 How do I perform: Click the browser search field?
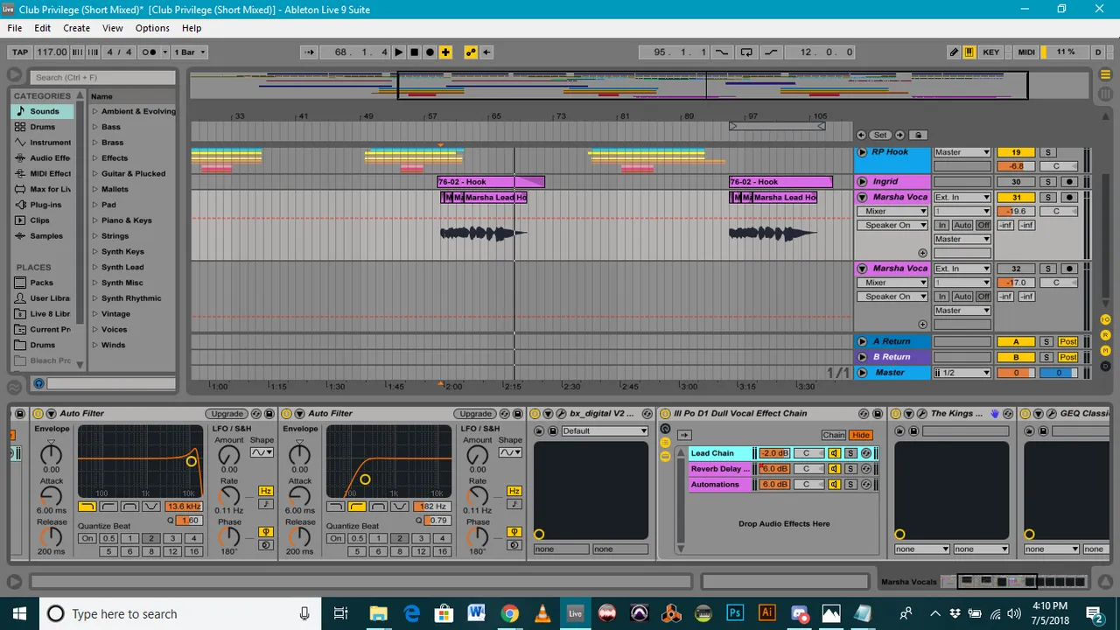[x=102, y=77]
